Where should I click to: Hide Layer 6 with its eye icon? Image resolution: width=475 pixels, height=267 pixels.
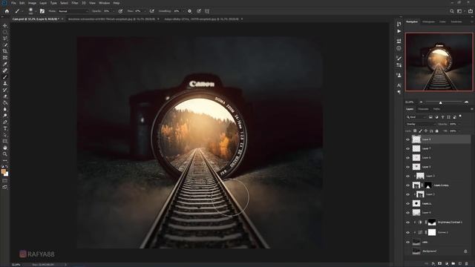407,158
